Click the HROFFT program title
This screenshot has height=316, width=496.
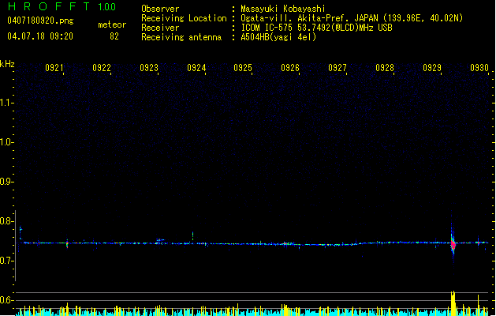click(49, 6)
